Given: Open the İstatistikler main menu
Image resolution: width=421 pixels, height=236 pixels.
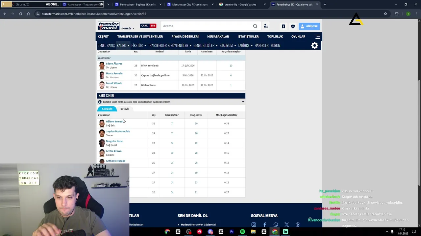Looking at the screenshot, I should 248,36.
